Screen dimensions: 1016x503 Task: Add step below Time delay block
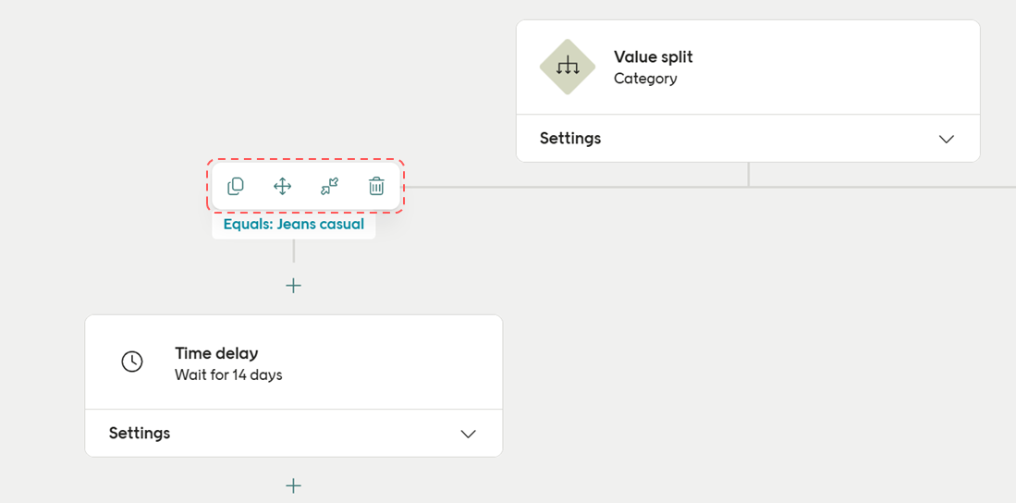pos(294,485)
